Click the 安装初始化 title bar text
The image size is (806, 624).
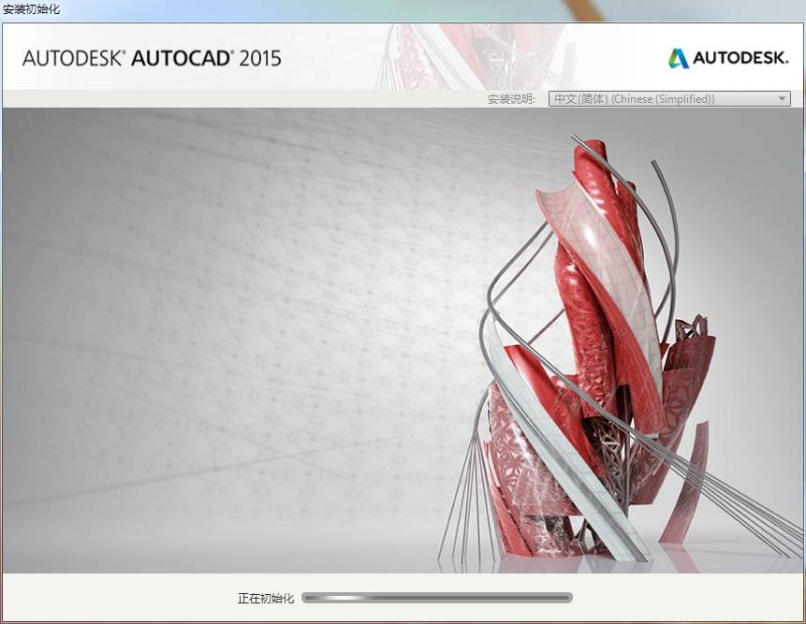(x=31, y=9)
